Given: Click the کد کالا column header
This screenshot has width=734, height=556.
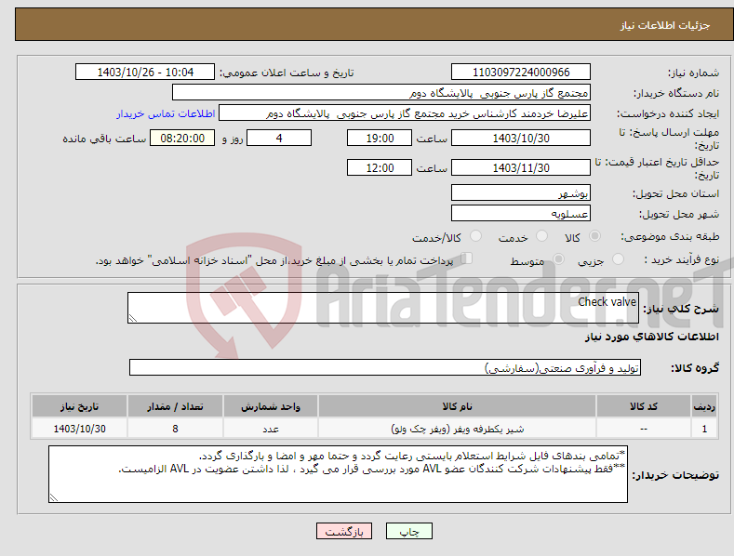Looking at the screenshot, I should point(644,406).
